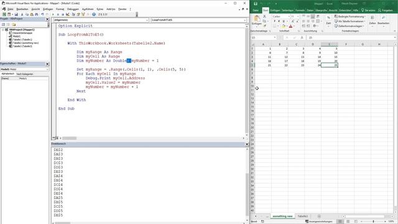This screenshot has width=398, height=224.
Task: Click the Format Painter brush icon in Excel
Action: click(264, 26)
